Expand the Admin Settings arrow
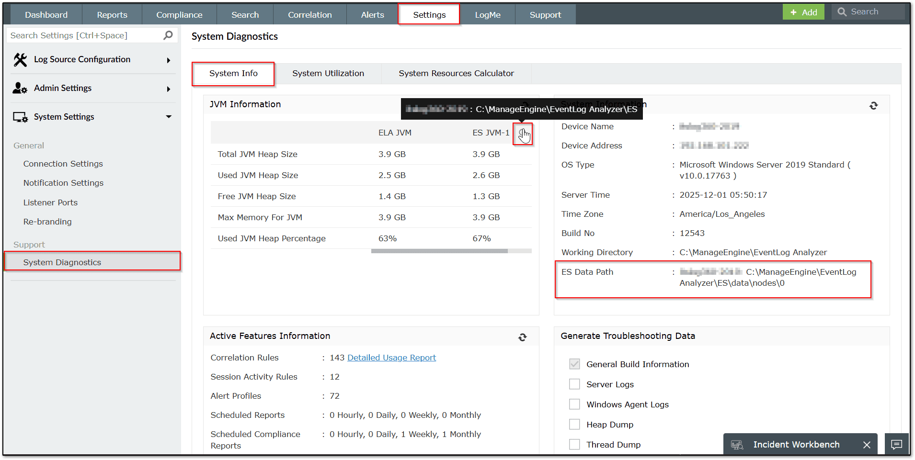915x460 pixels. [x=169, y=89]
